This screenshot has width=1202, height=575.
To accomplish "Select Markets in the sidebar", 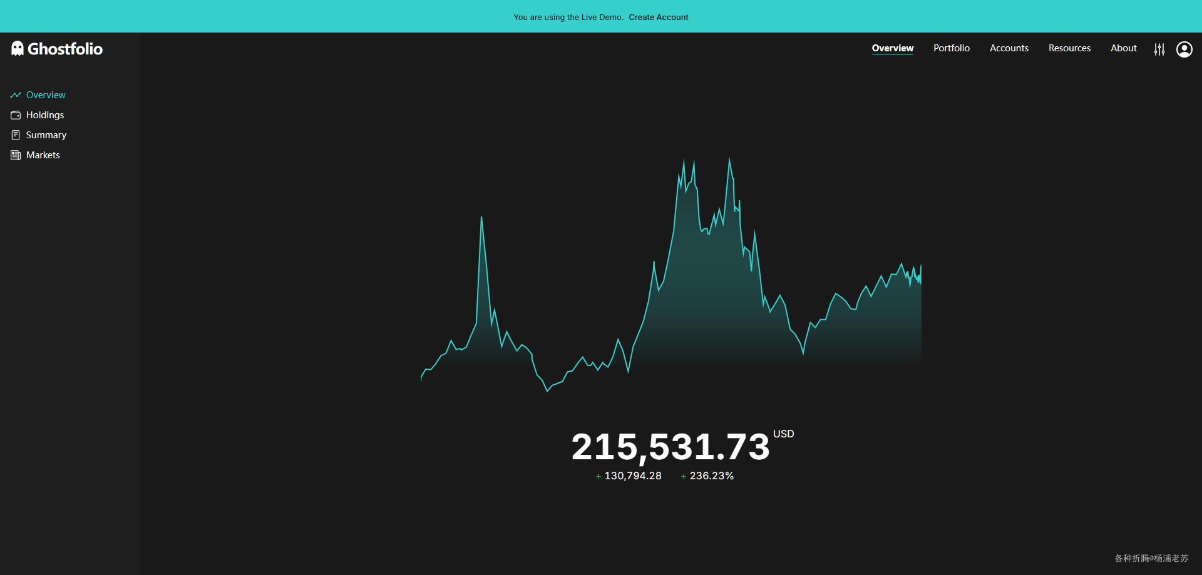I will (43, 155).
